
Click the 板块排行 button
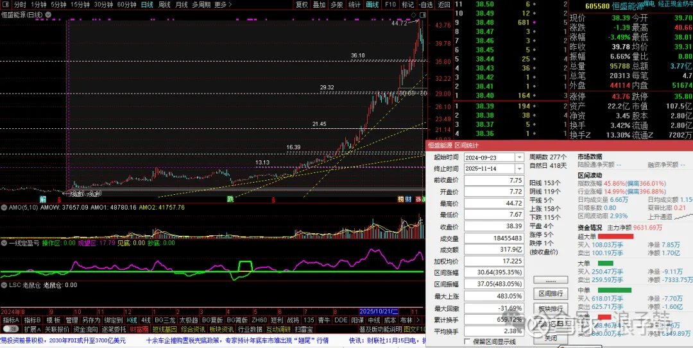(x=551, y=308)
